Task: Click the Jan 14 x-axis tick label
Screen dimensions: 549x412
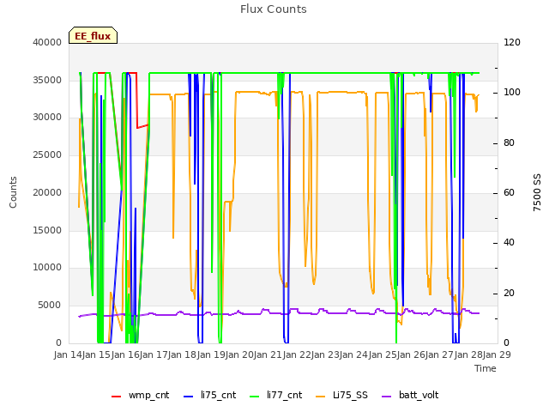Action: pyautogui.click(x=68, y=354)
